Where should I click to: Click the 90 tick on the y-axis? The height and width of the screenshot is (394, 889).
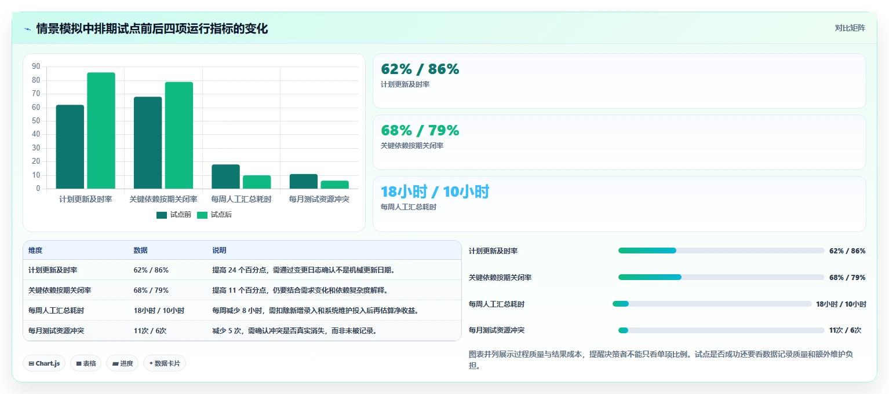[x=36, y=67]
